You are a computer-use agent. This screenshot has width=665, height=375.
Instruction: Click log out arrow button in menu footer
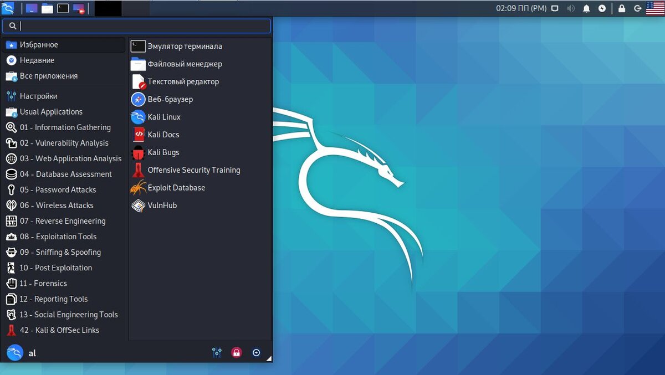pos(256,352)
